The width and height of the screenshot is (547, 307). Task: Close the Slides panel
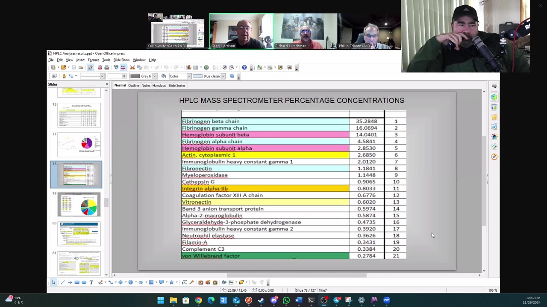[107, 84]
